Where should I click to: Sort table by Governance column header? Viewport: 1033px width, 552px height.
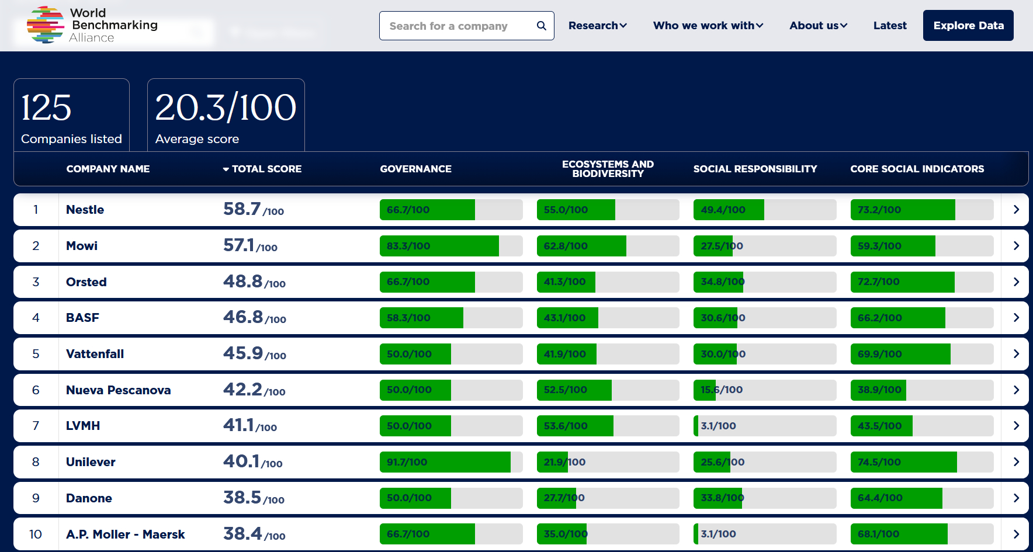point(415,169)
